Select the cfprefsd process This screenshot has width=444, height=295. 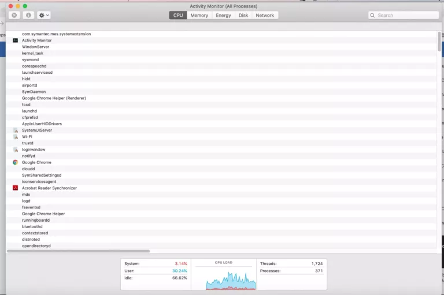[x=29, y=117]
